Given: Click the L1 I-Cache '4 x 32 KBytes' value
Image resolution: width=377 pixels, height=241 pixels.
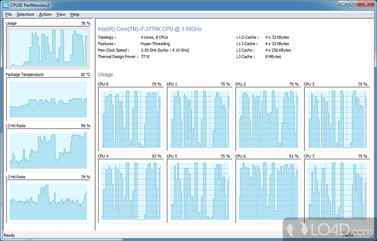Looking at the screenshot, I should pos(277,44).
